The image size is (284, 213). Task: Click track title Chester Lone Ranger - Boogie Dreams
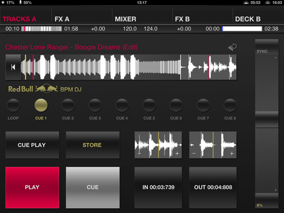pyautogui.click(x=72, y=47)
